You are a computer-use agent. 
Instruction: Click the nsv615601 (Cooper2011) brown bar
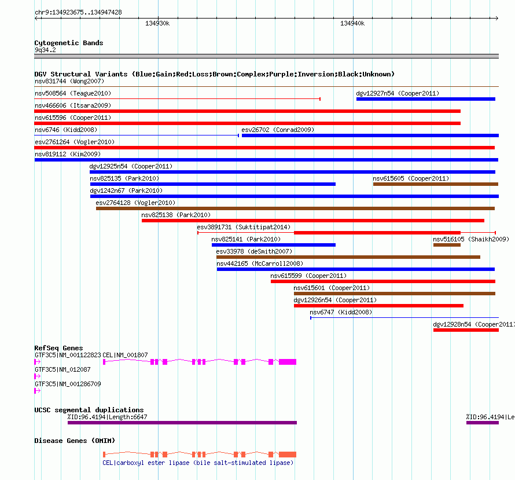(395, 294)
